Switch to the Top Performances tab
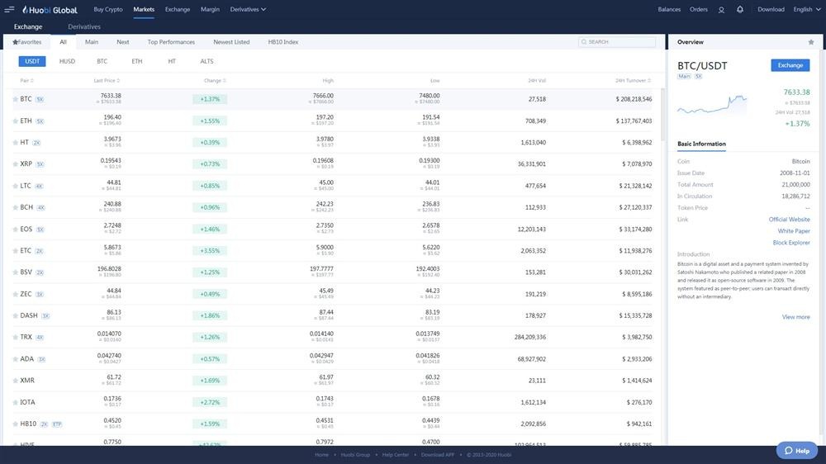 (171, 42)
